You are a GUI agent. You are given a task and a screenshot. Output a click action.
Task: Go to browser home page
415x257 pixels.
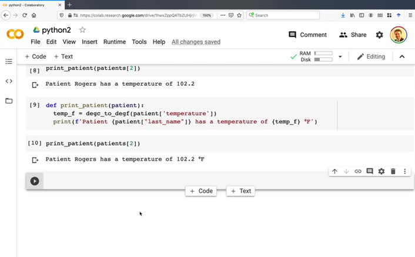point(34,15)
